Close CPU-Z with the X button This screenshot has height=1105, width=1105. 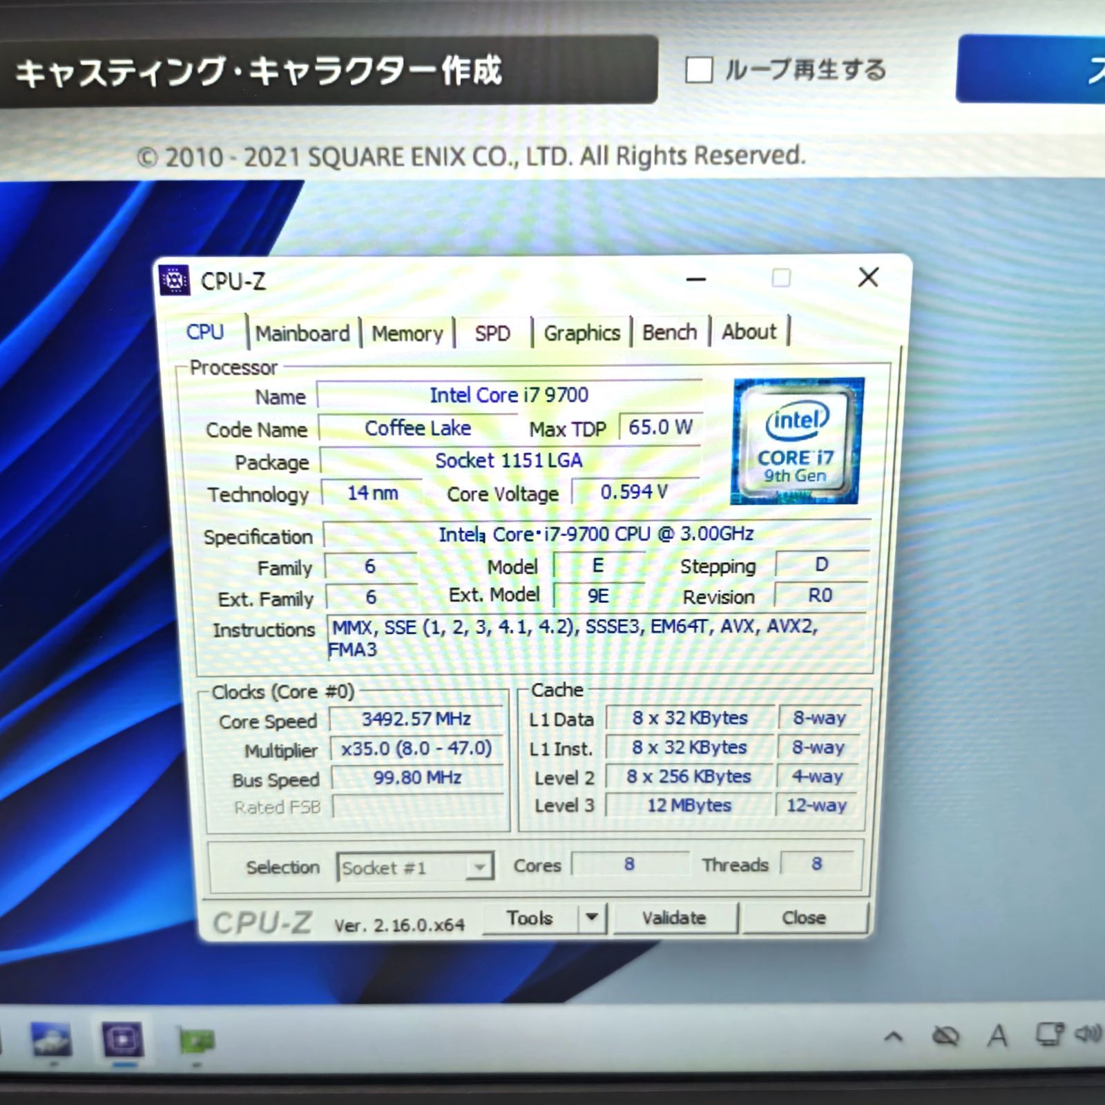pos(868,278)
